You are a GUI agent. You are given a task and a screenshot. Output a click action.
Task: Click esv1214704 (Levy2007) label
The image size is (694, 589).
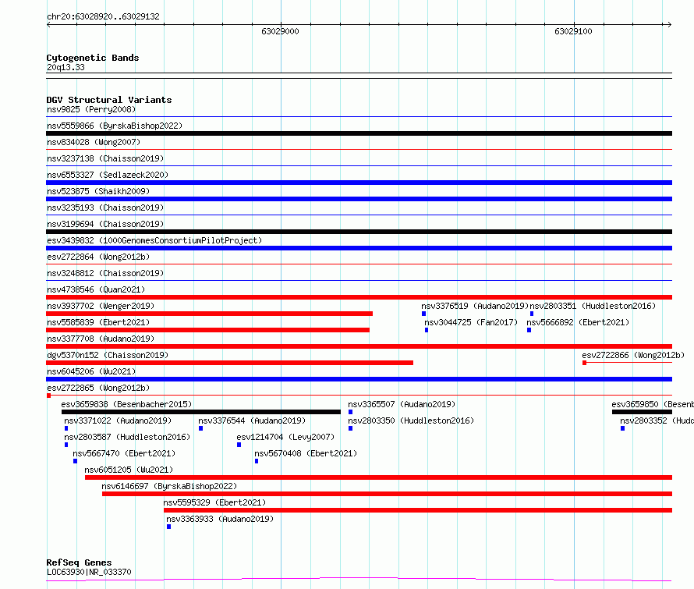tap(285, 437)
